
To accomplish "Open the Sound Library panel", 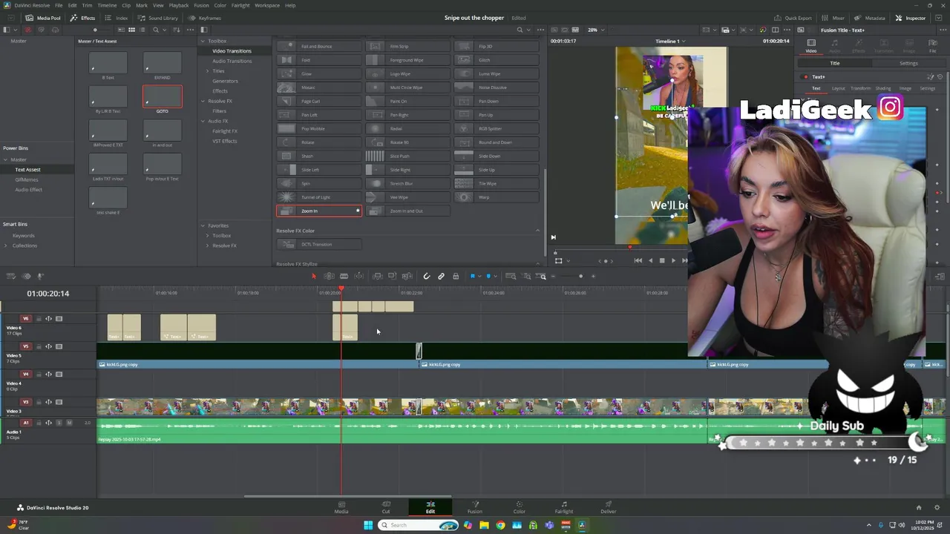I will (x=158, y=18).
